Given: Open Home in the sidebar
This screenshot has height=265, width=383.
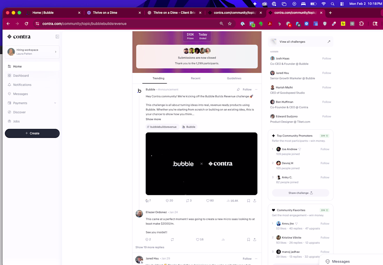Looking at the screenshot, I should click(32, 67).
